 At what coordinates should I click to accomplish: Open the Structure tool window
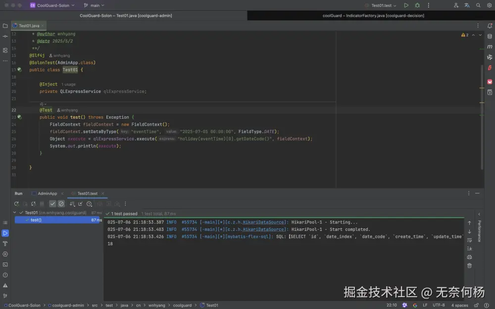tap(5, 50)
